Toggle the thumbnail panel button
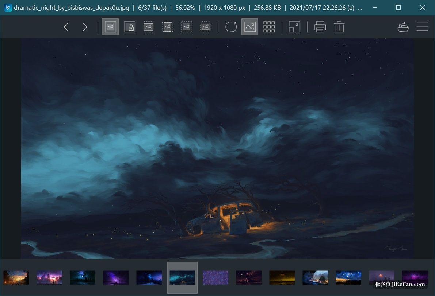 pos(250,27)
